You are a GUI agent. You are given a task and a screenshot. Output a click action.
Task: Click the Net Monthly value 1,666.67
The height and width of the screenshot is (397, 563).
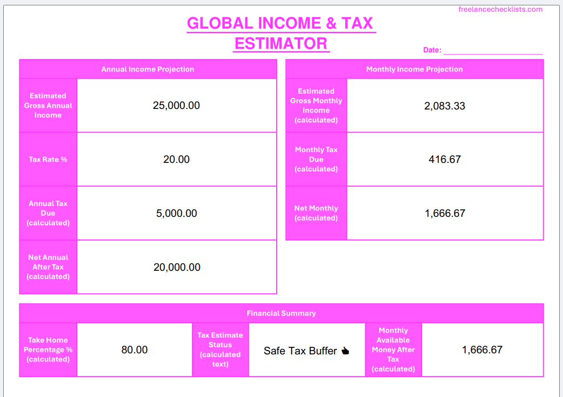[445, 213]
